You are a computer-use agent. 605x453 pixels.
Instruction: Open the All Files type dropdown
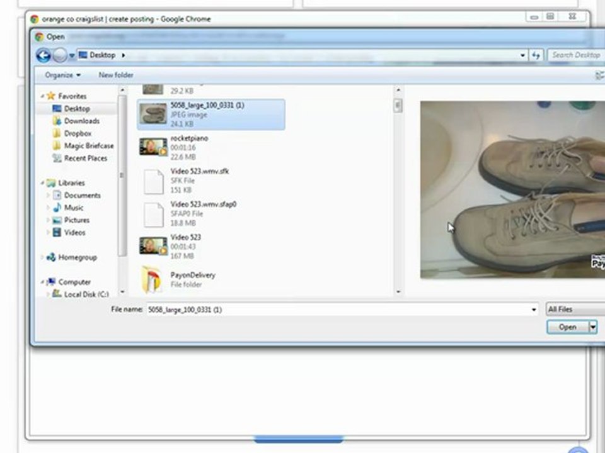575,310
